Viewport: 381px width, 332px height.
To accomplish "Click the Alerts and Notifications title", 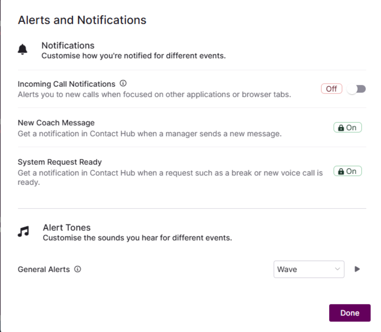I will (x=82, y=20).
